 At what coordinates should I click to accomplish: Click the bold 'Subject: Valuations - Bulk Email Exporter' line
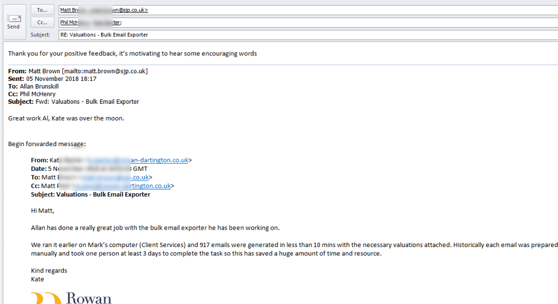[90, 195]
